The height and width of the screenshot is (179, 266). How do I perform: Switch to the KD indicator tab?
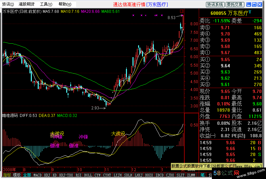click(55, 175)
